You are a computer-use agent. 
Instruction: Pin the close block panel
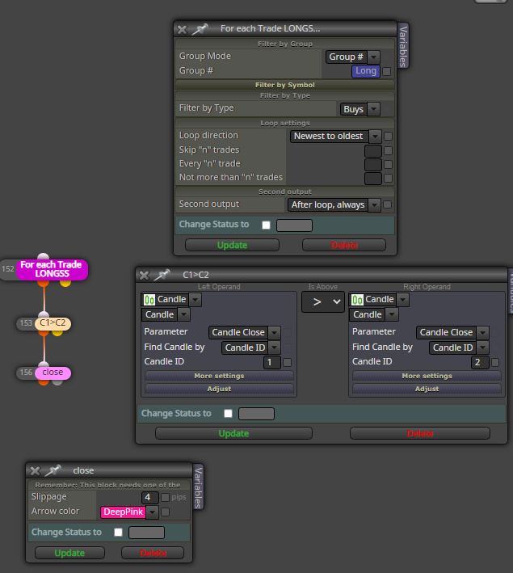click(x=53, y=470)
